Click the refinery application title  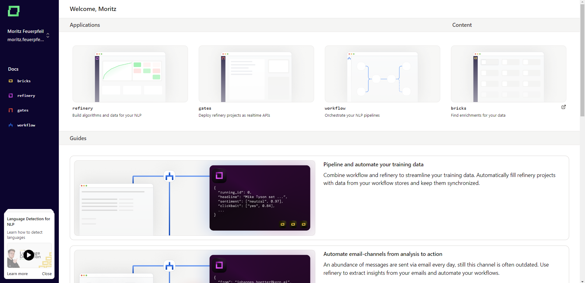point(83,108)
